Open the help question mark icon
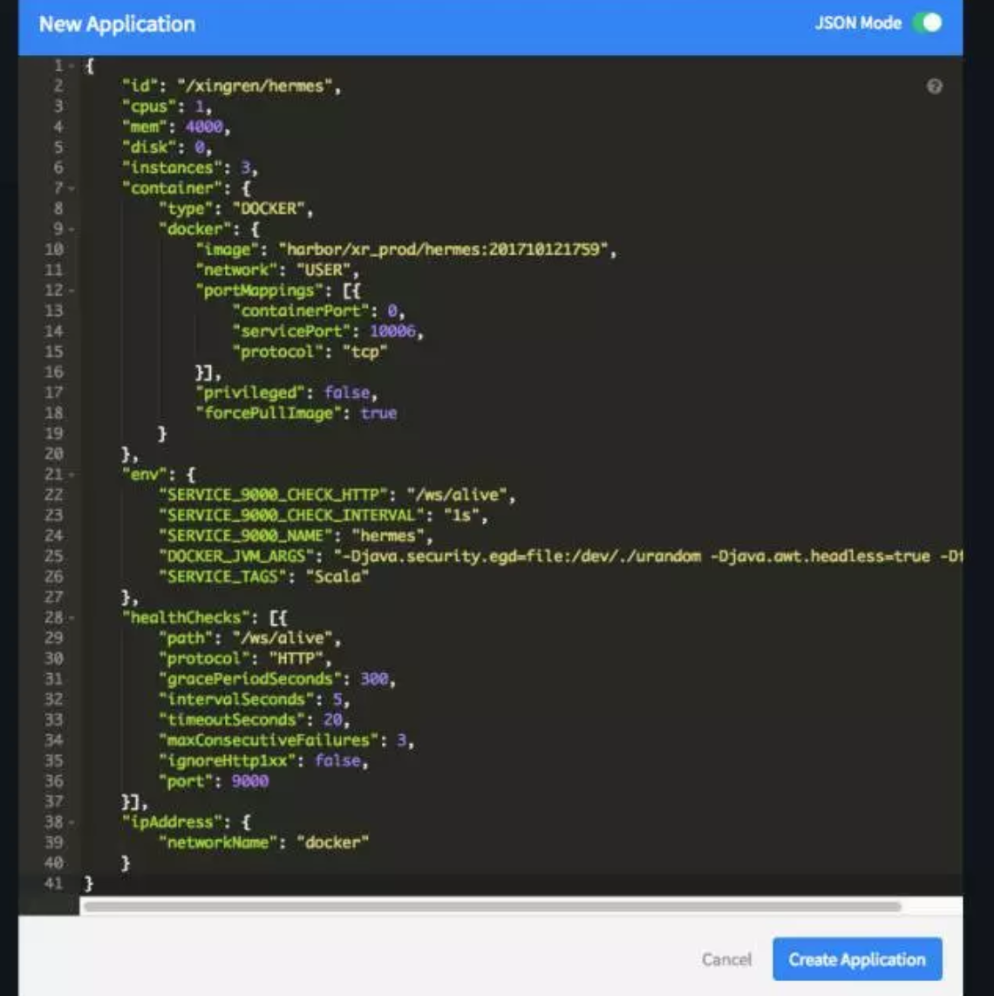The image size is (994, 996). click(x=934, y=86)
